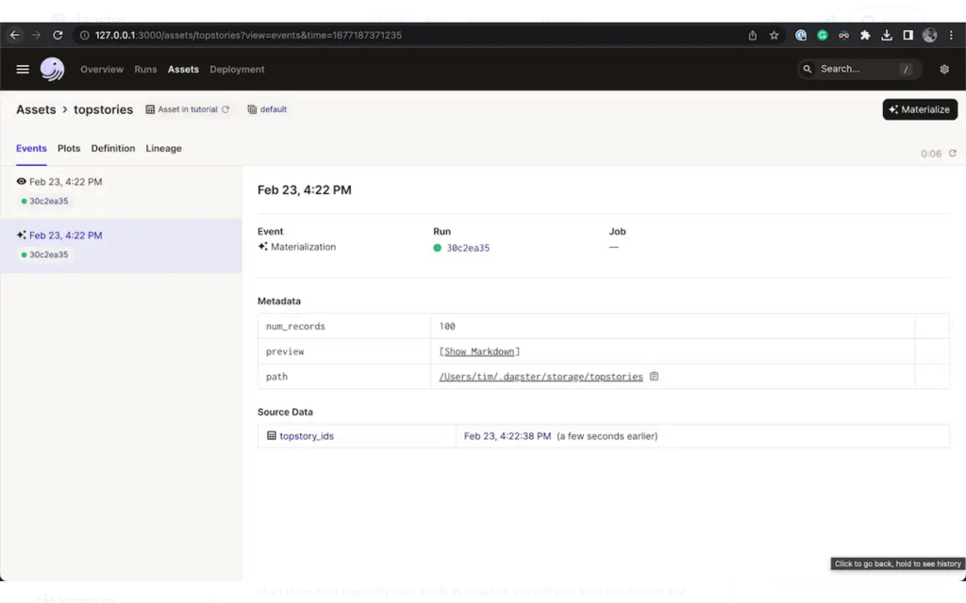Click the num_records value 100

point(446,326)
